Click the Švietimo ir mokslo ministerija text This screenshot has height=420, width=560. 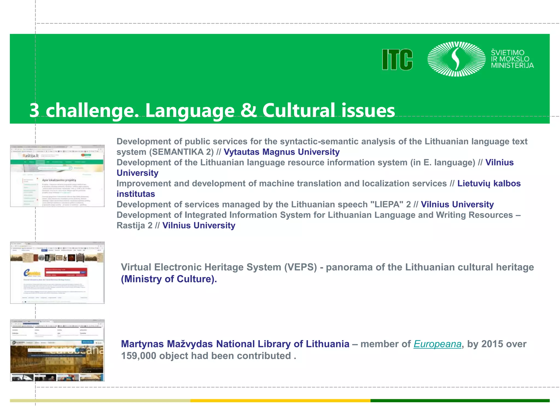click(x=512, y=59)
